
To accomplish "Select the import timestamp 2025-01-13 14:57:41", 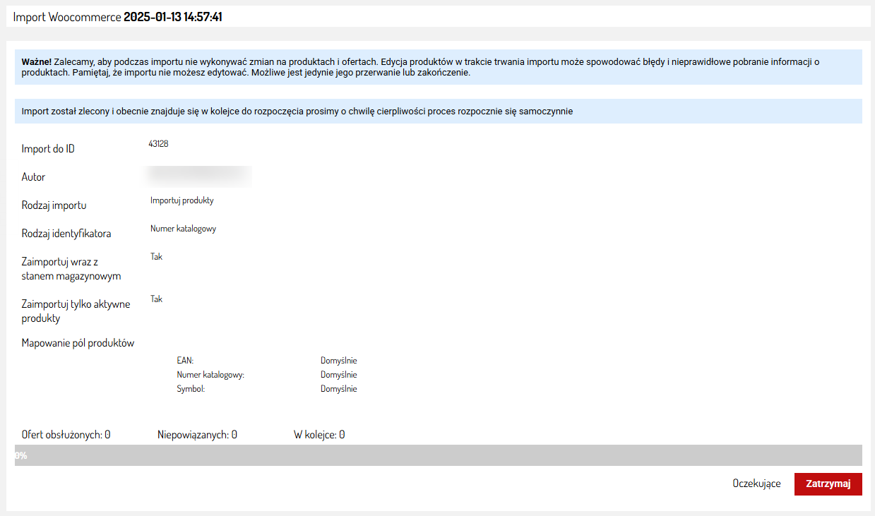I will click(173, 17).
